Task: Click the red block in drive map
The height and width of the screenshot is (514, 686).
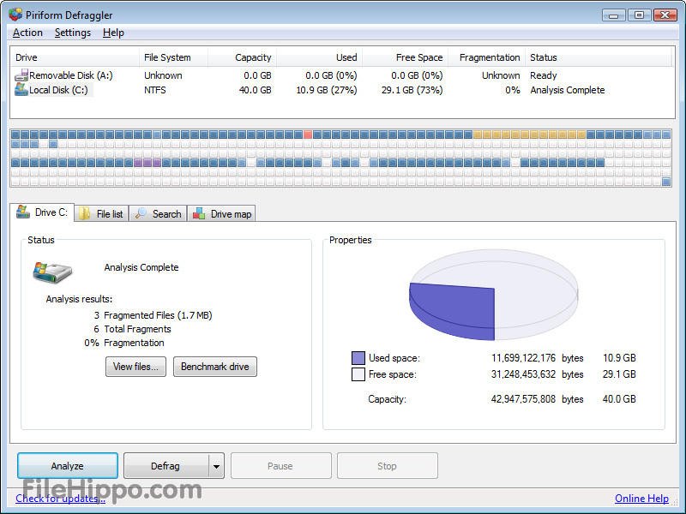Action: click(308, 134)
